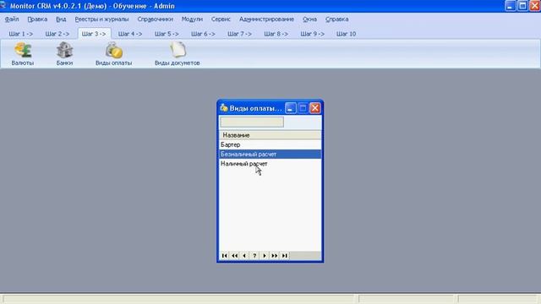Sort by the Название column header
The width and height of the screenshot is (541, 304).
(x=270, y=135)
